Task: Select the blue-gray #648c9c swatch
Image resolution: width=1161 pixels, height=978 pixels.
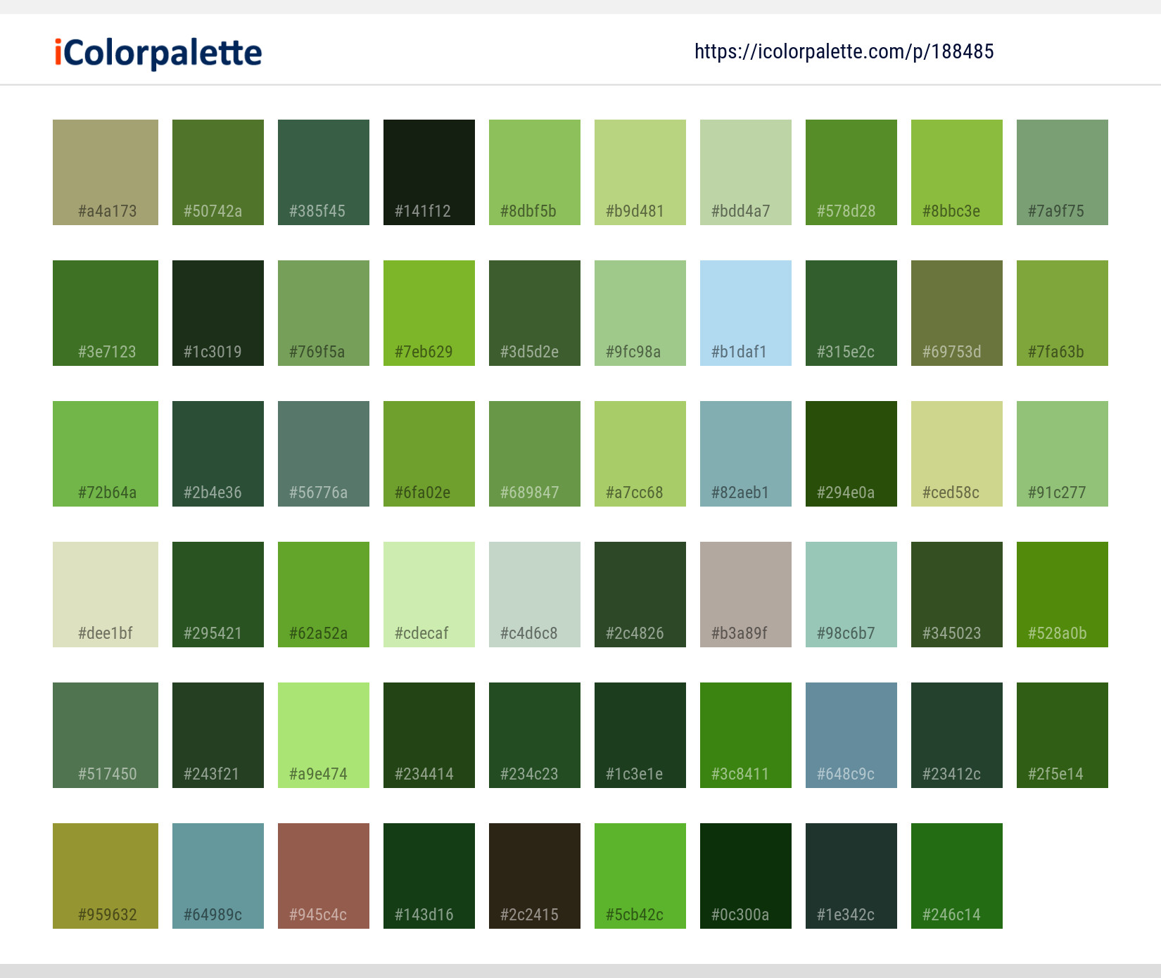Action: (851, 735)
